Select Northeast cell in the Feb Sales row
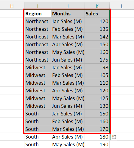The image size is (134, 148). 38,29
